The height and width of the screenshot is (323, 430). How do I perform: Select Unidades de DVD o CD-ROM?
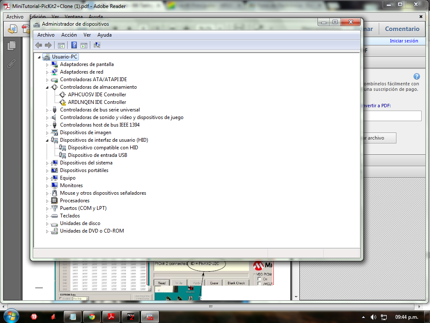(x=92, y=231)
